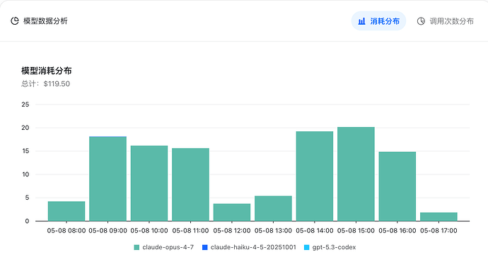Toggle gpt-5.3-codex legend light-blue swatch
This screenshot has height=257, width=488.
306,247
